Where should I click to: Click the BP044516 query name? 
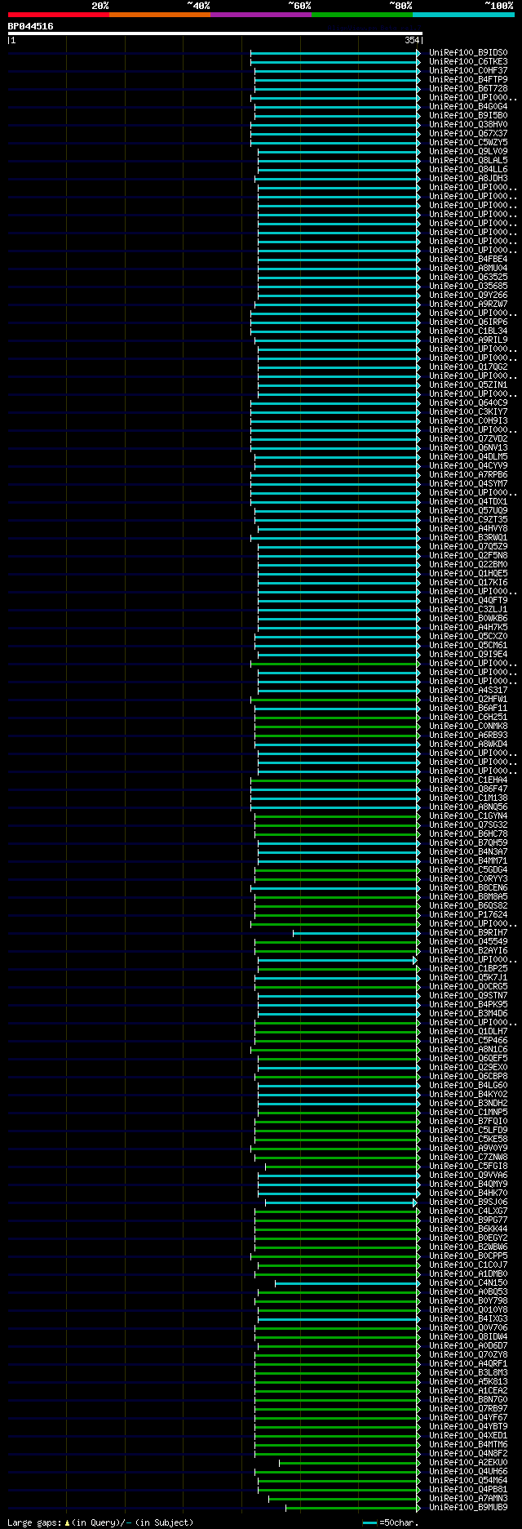point(31,26)
